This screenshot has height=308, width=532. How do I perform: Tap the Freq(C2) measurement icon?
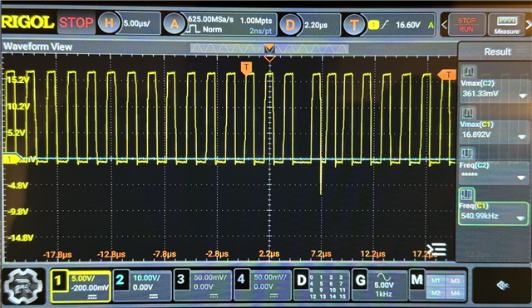466,154
